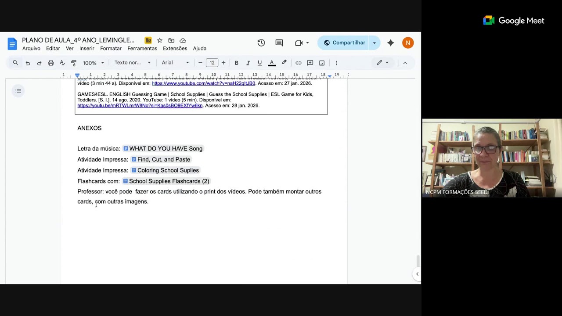
Task: Open zoom level dropdown 100%
Action: pyautogui.click(x=94, y=63)
